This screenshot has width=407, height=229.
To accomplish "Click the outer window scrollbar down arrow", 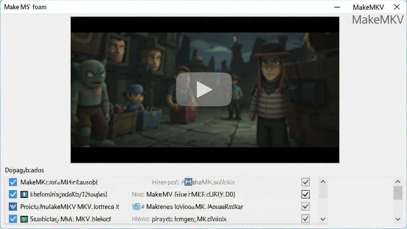I will [398, 219].
